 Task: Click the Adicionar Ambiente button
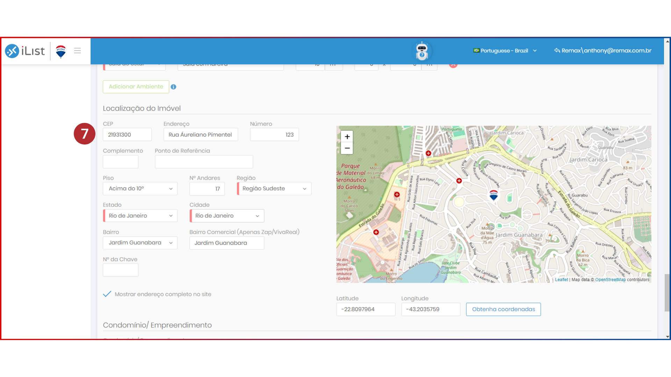coord(136,87)
